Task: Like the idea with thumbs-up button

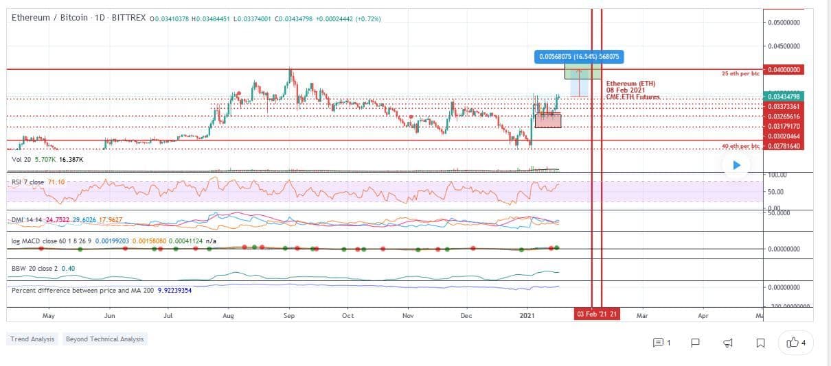Action: tap(795, 342)
